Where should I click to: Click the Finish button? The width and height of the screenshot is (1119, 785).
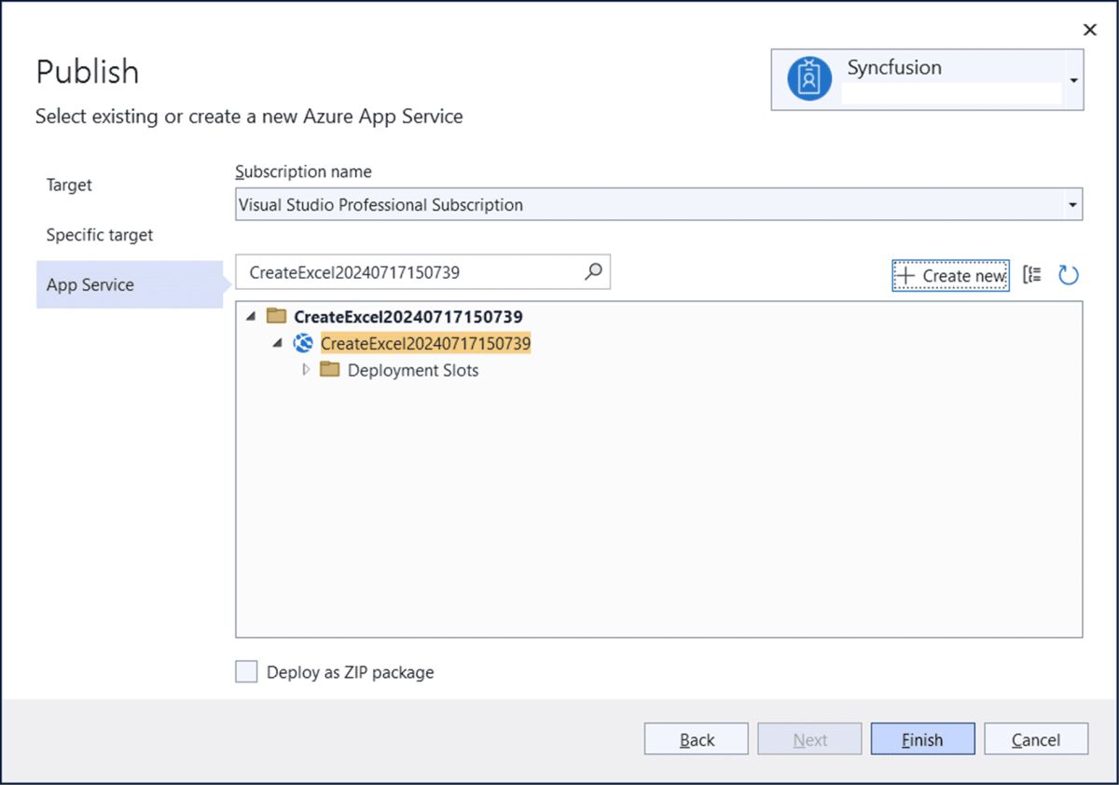[x=923, y=739]
